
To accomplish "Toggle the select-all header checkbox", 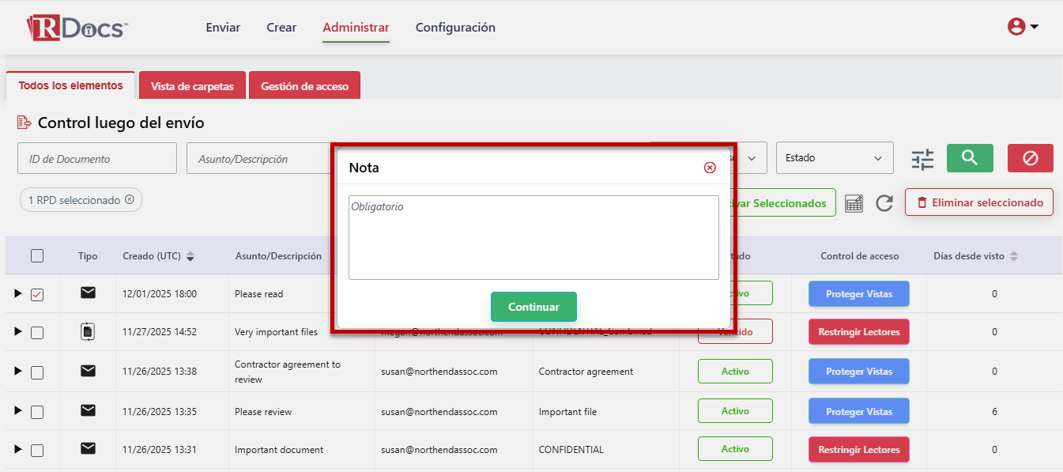I will 37,255.
